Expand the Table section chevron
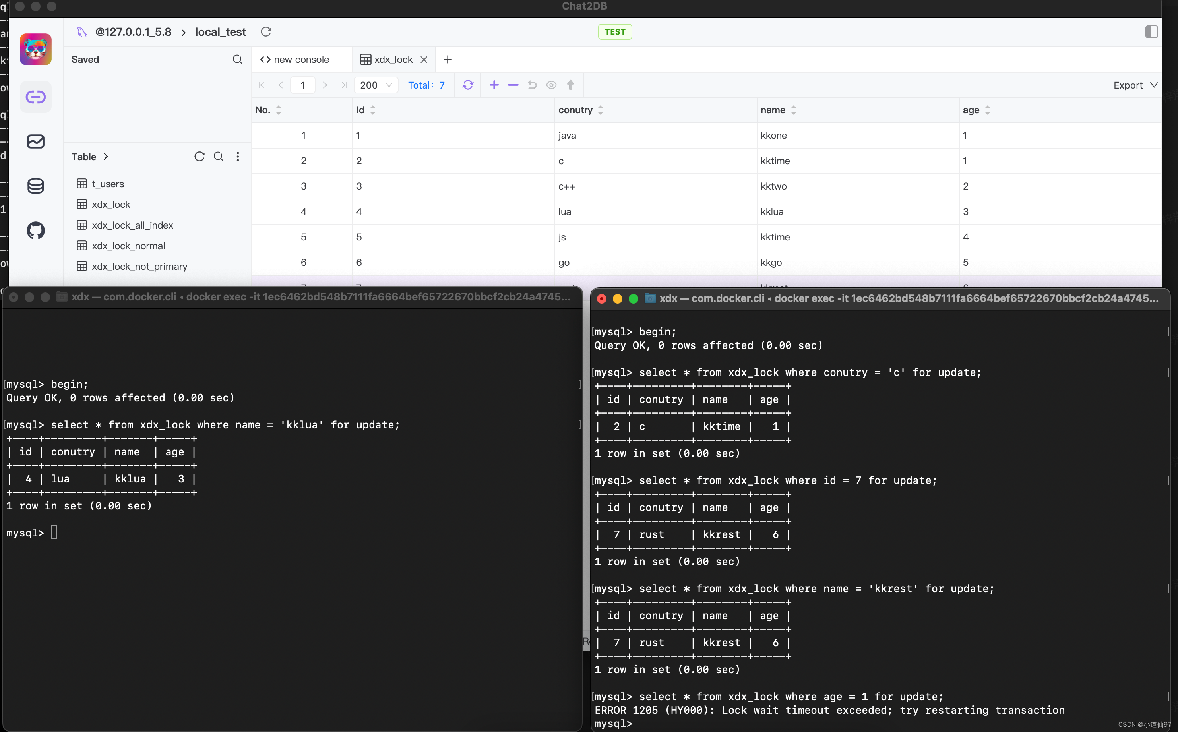This screenshot has height=732, width=1178. (x=106, y=156)
